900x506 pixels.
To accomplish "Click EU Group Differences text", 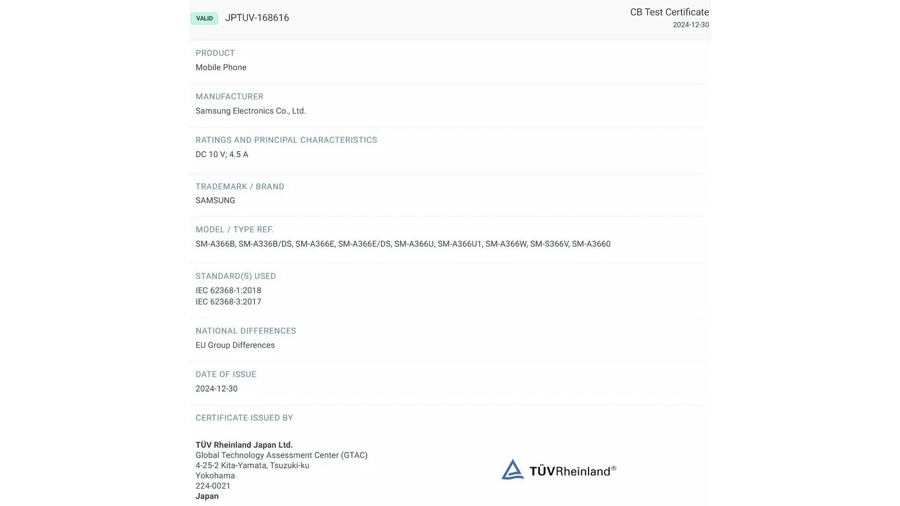I will (235, 345).
